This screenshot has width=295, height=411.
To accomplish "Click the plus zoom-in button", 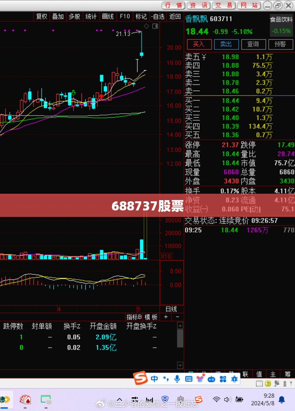I will click(x=166, y=317).
